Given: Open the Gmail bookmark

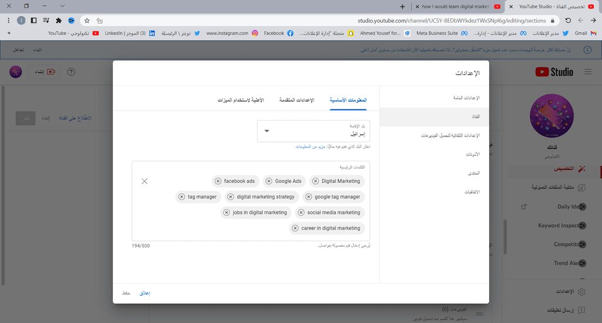Looking at the screenshot, I should (586, 34).
